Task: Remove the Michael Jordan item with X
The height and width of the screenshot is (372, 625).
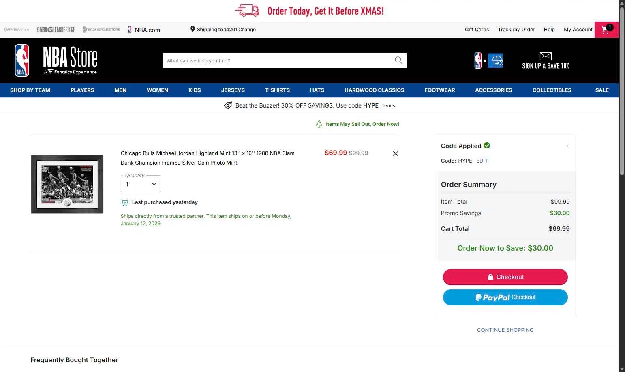Action: coord(396,153)
